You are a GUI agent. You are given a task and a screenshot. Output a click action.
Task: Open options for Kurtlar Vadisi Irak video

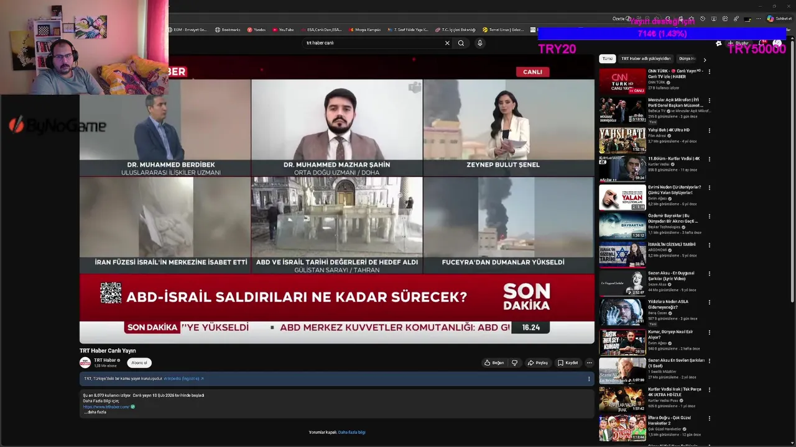click(x=709, y=390)
